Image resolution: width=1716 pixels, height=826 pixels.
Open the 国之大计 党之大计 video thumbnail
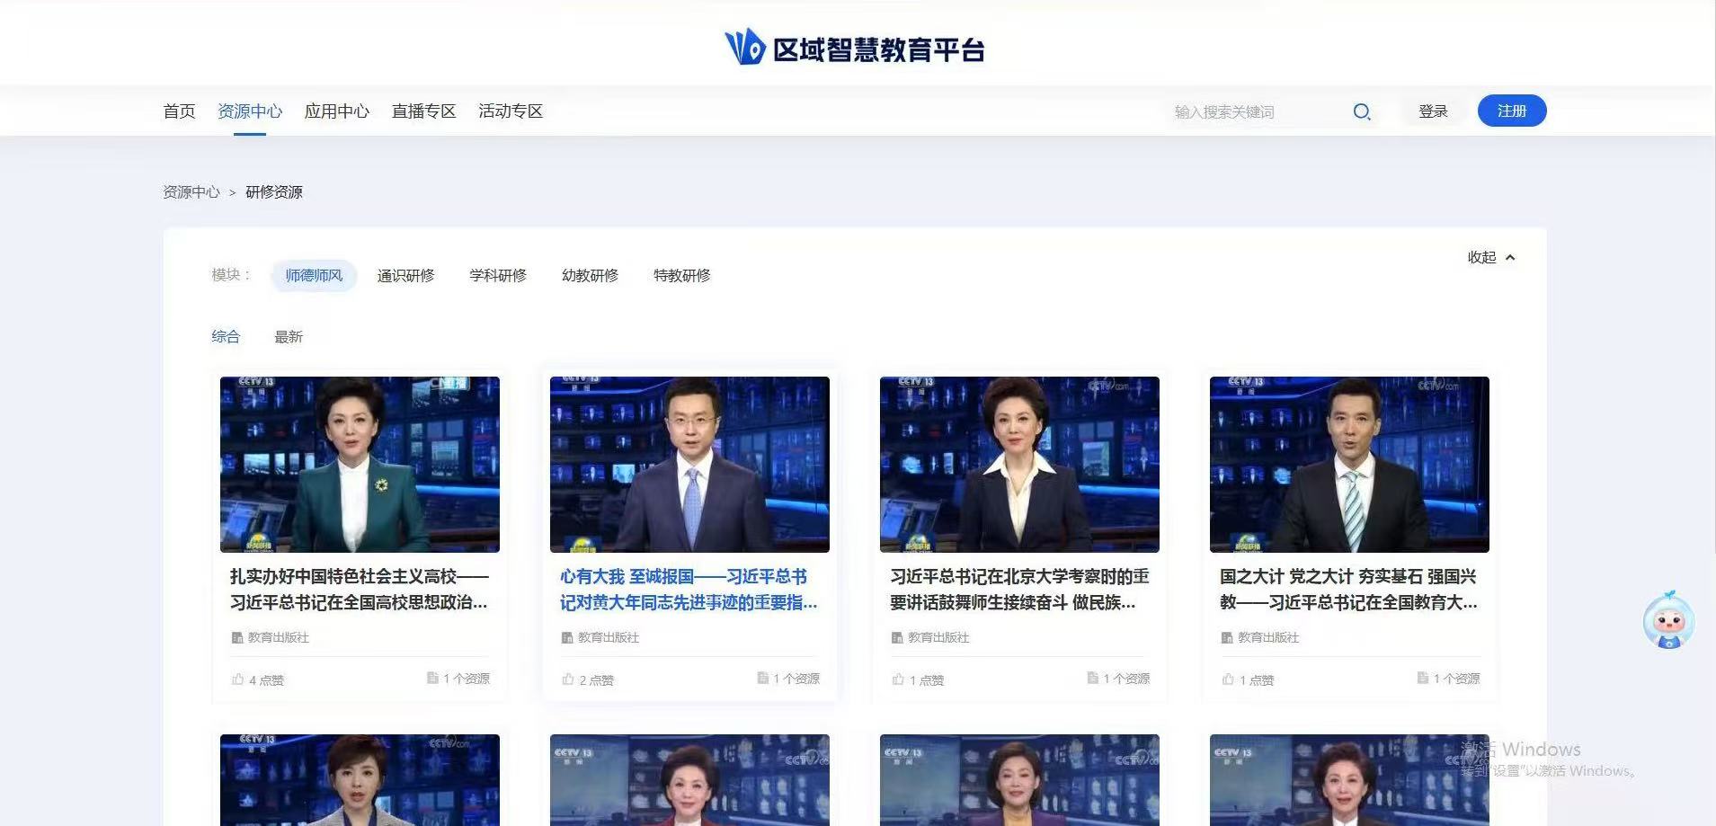1348,464
